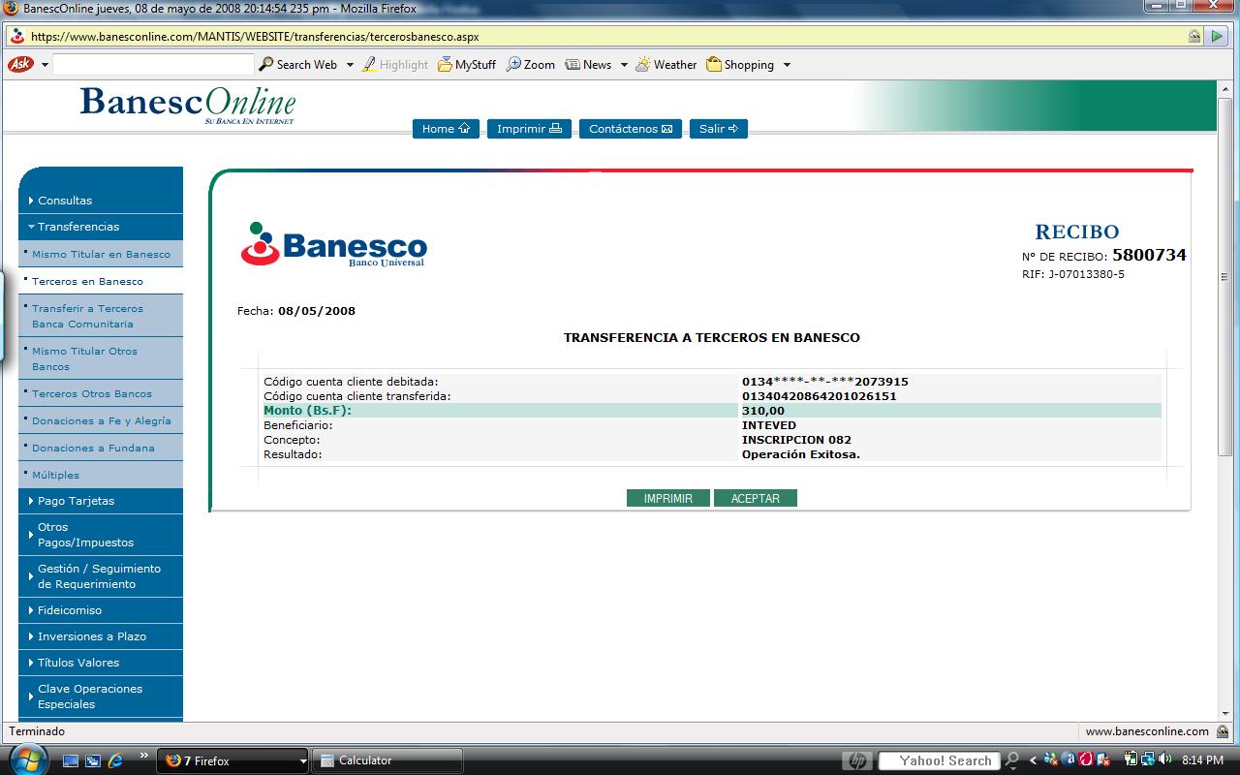Click the red swirl tray icon
1240x775 pixels.
(1084, 760)
